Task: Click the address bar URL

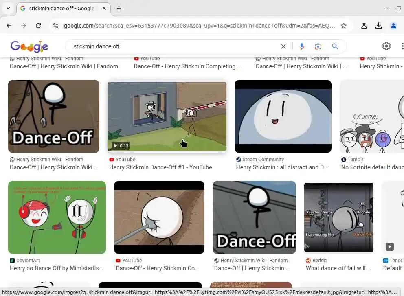Action: tap(199, 26)
